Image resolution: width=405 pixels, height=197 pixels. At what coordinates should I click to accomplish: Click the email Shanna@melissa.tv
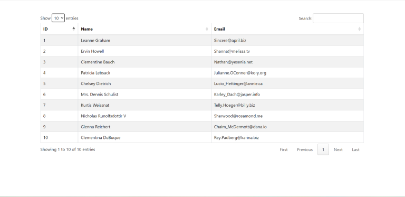point(232,51)
